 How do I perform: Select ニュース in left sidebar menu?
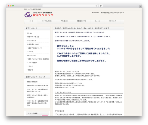point(30,52)
